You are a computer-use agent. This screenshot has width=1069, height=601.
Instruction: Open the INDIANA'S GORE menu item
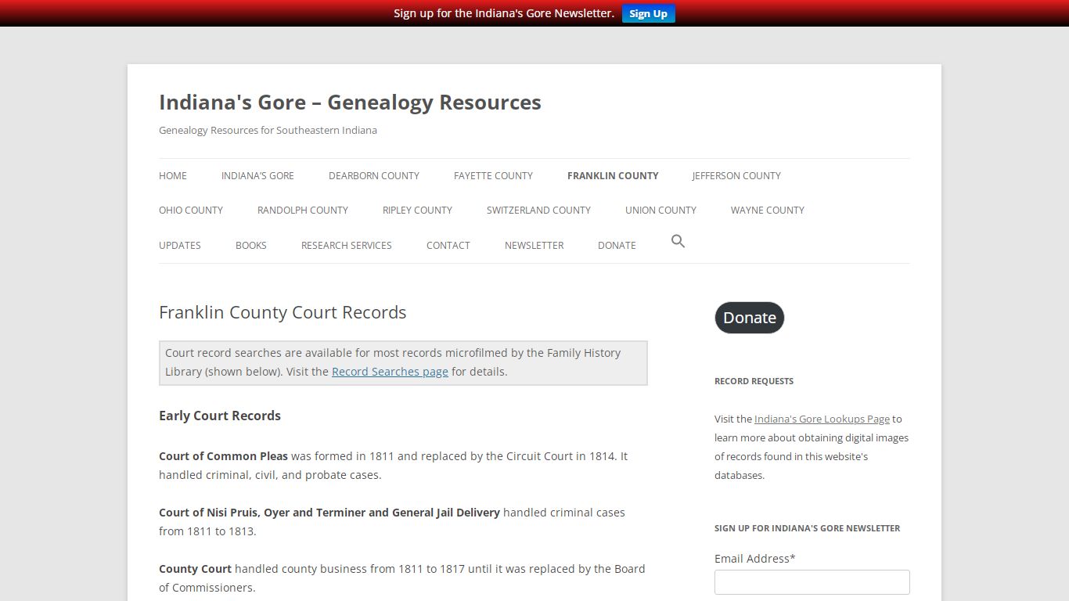click(x=257, y=176)
